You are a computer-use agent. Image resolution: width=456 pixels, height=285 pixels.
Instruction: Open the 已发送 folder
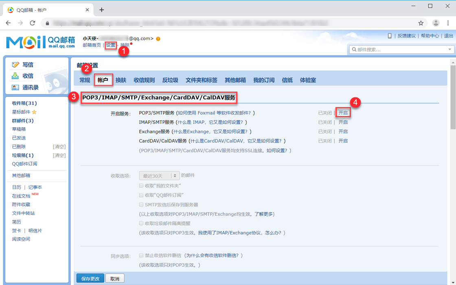point(19,138)
